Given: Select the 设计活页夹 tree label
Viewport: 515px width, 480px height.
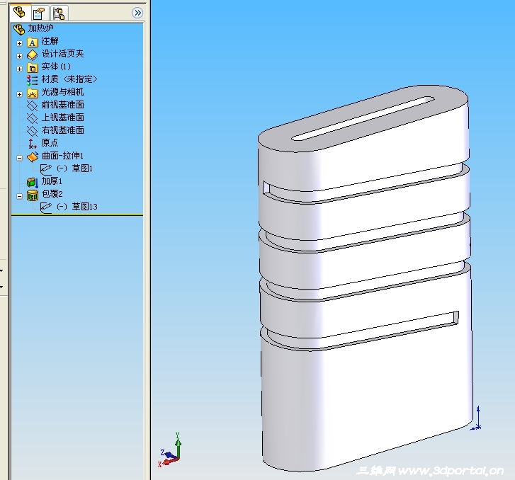Looking at the screenshot, I should tap(63, 54).
